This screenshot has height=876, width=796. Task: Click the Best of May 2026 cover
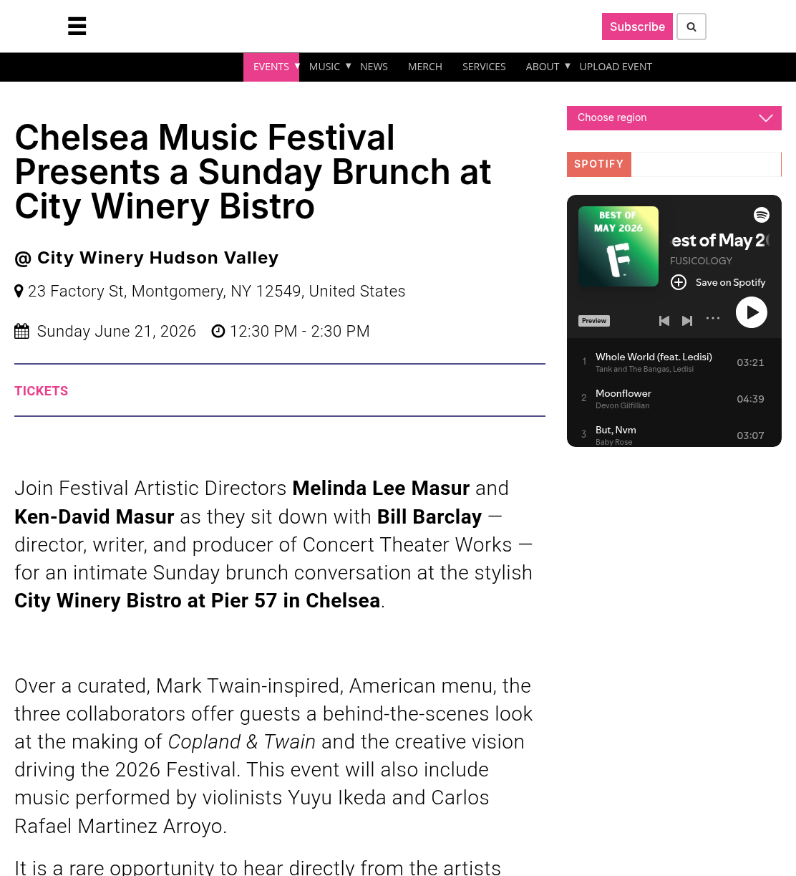[x=618, y=246]
